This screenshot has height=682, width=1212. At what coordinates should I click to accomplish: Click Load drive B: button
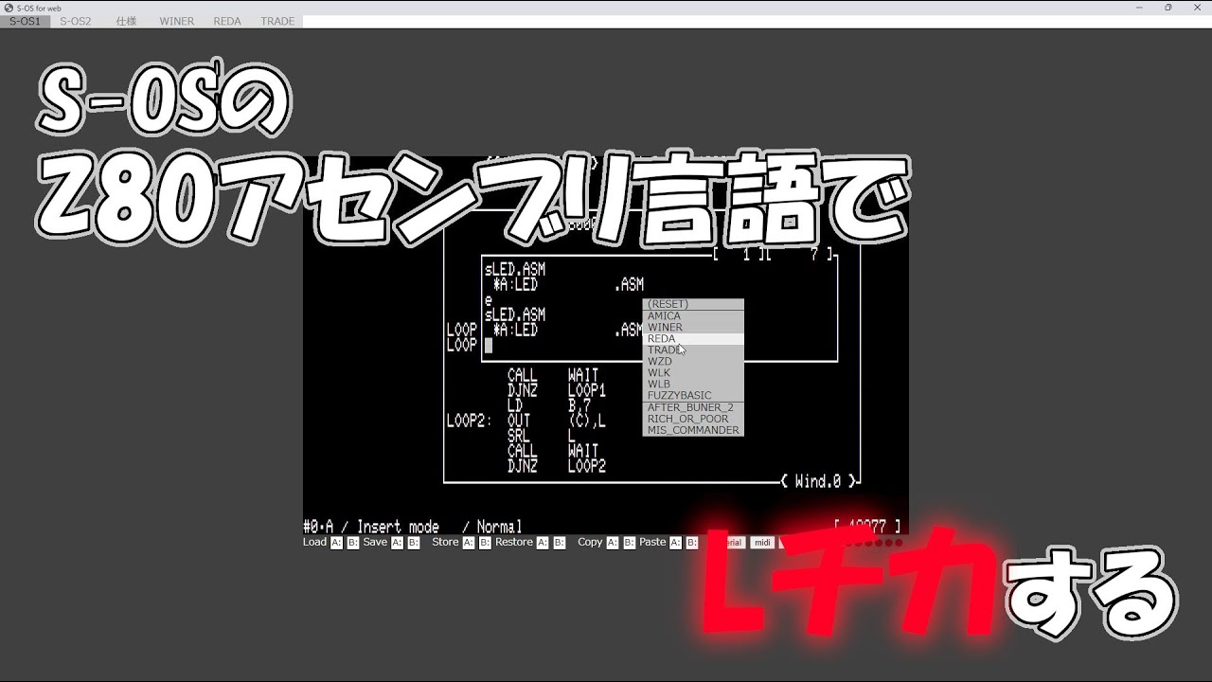pos(353,543)
